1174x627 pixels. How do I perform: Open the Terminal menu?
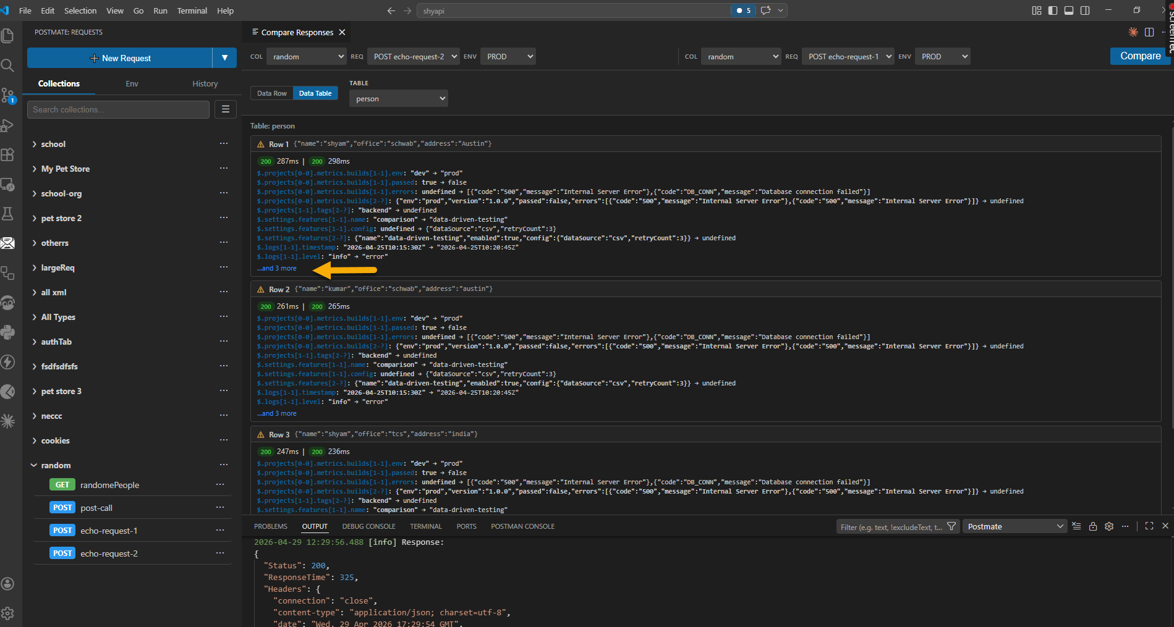click(192, 11)
